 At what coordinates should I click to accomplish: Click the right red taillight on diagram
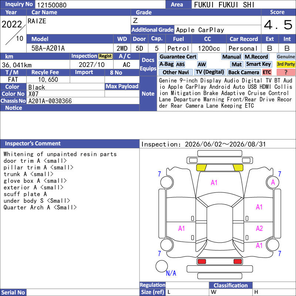click(238, 262)
